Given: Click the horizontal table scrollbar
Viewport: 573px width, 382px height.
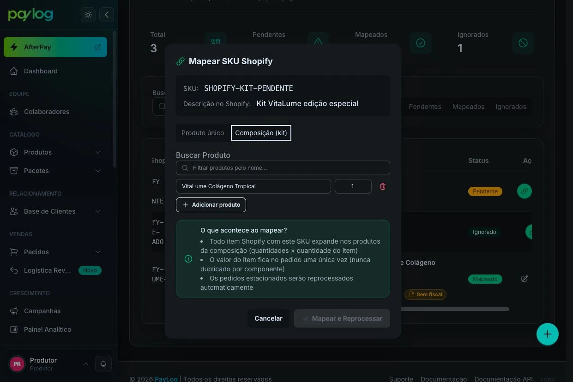Looking at the screenshot, I should [x=455, y=309].
